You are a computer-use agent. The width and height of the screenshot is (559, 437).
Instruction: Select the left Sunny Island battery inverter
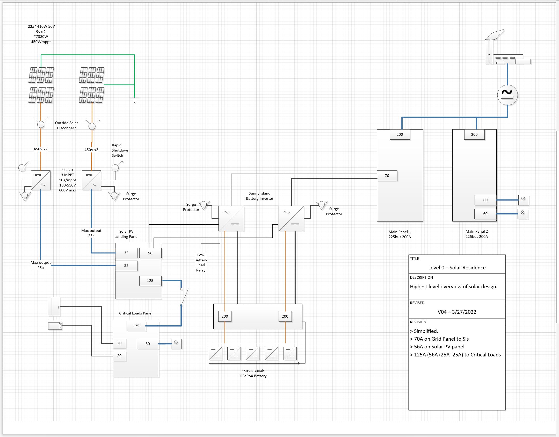(231, 218)
